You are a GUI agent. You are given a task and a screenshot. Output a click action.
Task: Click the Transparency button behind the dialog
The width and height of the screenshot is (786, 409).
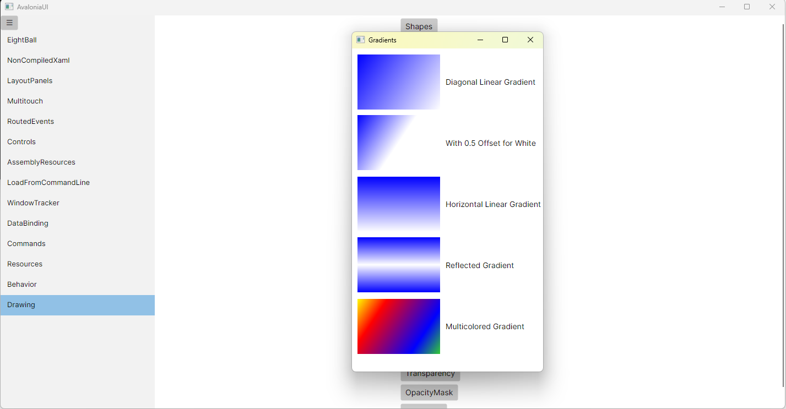click(430, 376)
